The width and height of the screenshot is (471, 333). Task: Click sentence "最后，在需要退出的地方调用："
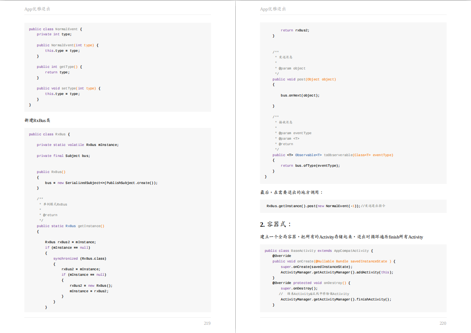(292, 192)
